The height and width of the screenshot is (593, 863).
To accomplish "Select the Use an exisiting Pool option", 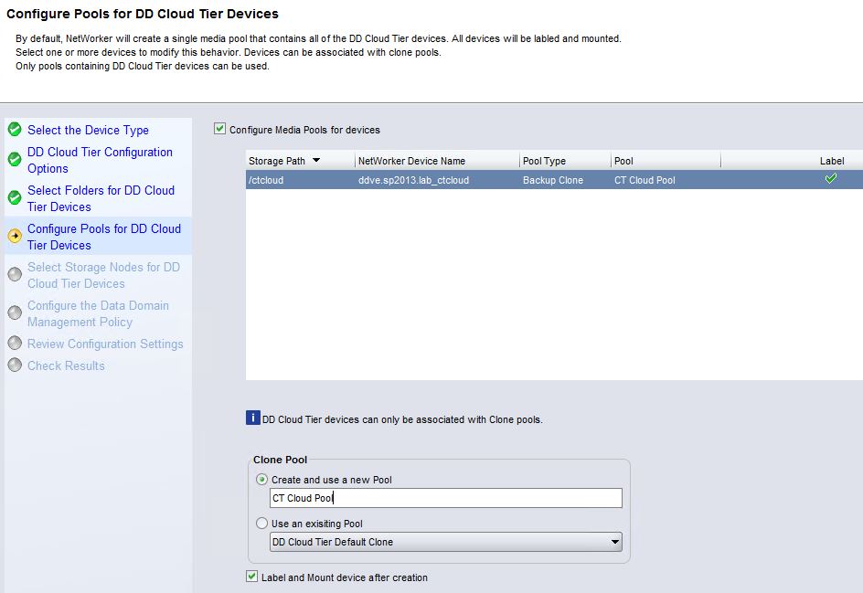I will (262, 521).
